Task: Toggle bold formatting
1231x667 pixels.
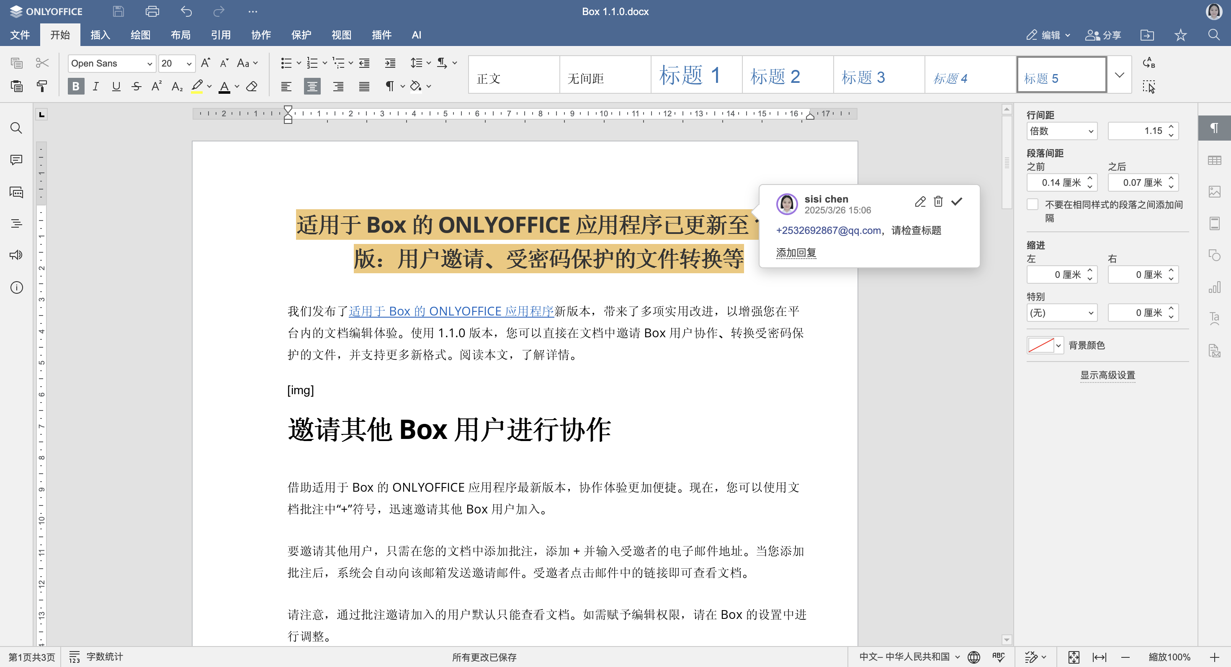Action: pos(75,87)
